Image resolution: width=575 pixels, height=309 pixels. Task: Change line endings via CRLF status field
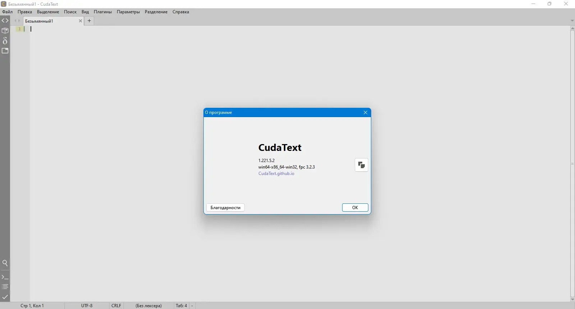pyautogui.click(x=116, y=306)
